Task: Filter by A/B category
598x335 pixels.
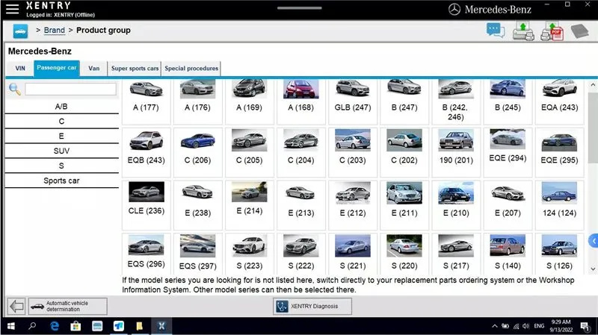Action: (61, 107)
